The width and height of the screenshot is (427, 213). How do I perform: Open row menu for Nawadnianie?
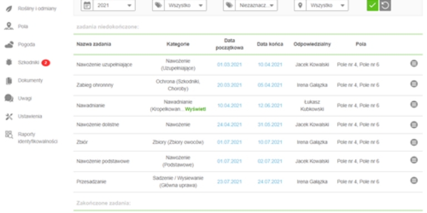pyautogui.click(x=414, y=104)
